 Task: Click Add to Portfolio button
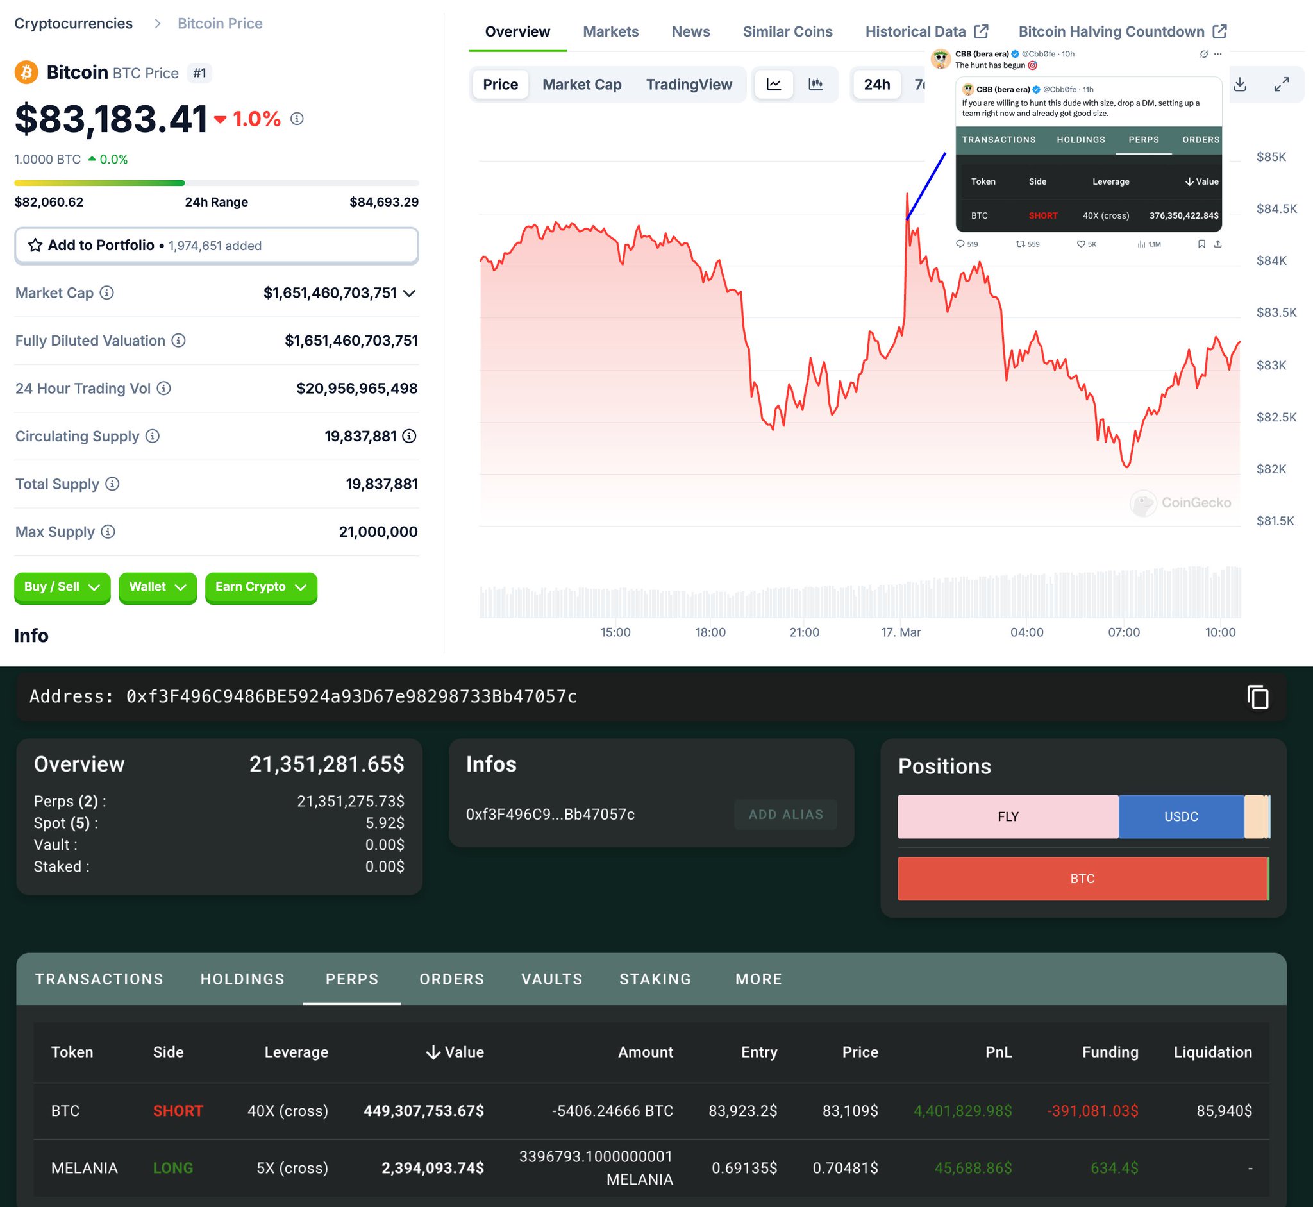[216, 246]
